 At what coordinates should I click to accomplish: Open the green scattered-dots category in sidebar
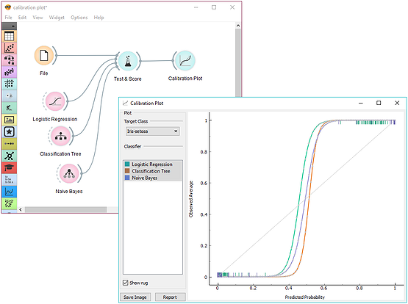pyautogui.click(x=10, y=203)
